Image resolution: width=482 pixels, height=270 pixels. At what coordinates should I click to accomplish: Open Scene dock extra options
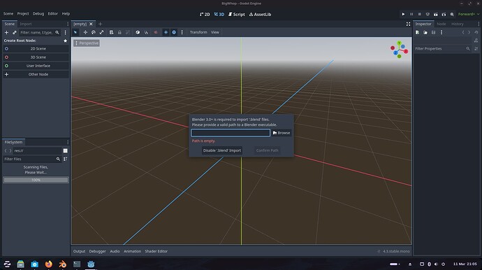coord(65,32)
